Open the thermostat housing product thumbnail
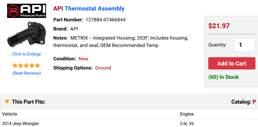The image size is (258, 127). [x=26, y=35]
